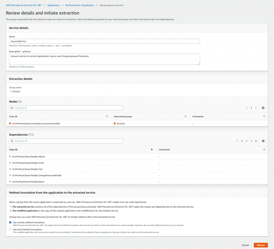Open Class ID filter in Nodes table
Viewport: 274px width, 249px height.
107,116
